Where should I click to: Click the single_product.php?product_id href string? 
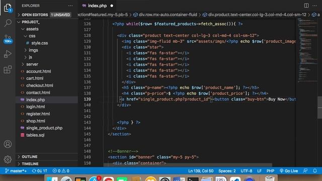(x=175, y=100)
